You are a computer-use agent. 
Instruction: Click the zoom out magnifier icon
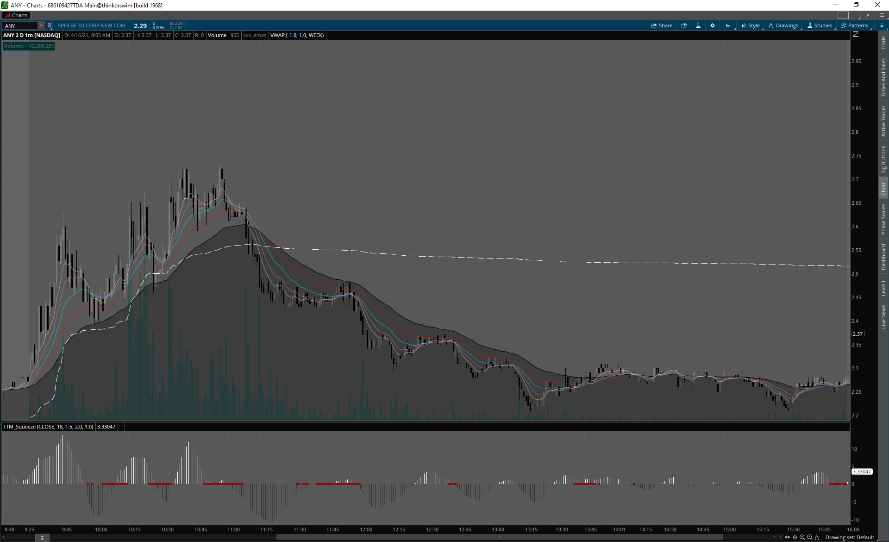tap(809, 537)
